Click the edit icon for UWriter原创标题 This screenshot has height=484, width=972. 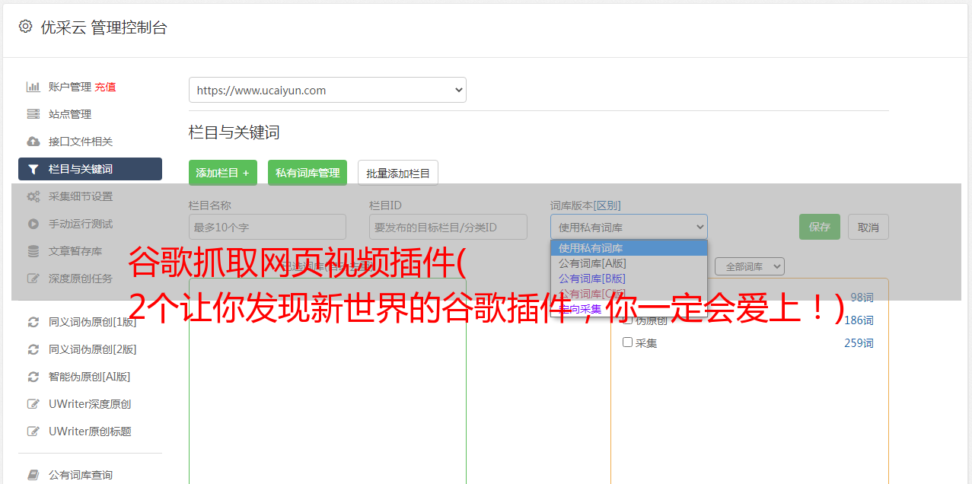(x=33, y=431)
